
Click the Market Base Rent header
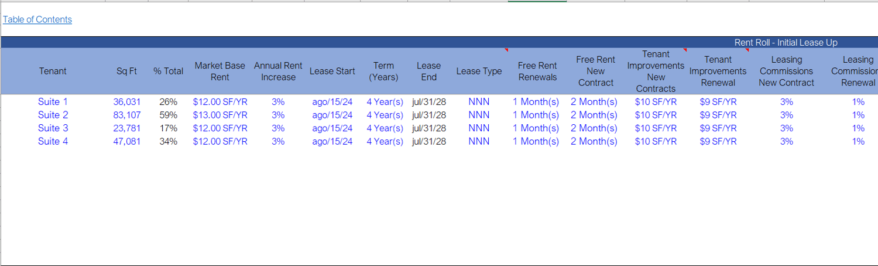tap(220, 71)
